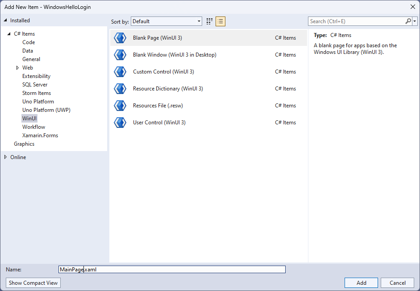The image size is (420, 291).
Task: Click the Show Compact View button
Action: 33,283
